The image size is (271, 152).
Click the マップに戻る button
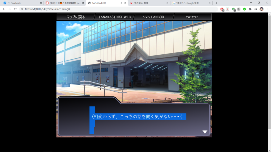point(76,17)
